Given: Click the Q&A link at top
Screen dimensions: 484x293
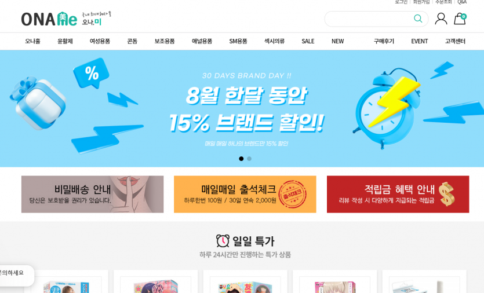Looking at the screenshot, I should click(x=462, y=2).
